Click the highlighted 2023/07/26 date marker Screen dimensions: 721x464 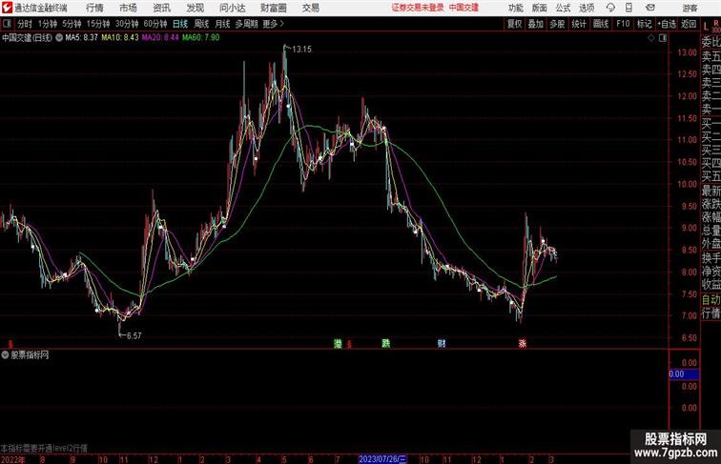coord(382,459)
